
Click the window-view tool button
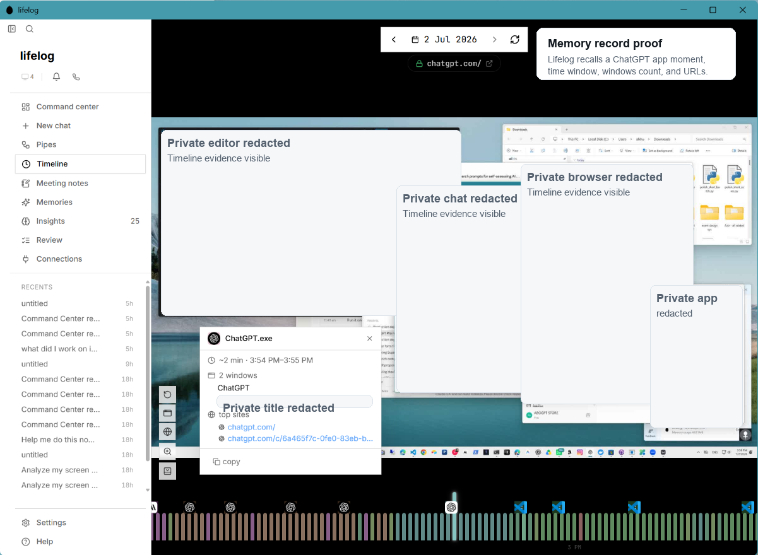coord(168,414)
